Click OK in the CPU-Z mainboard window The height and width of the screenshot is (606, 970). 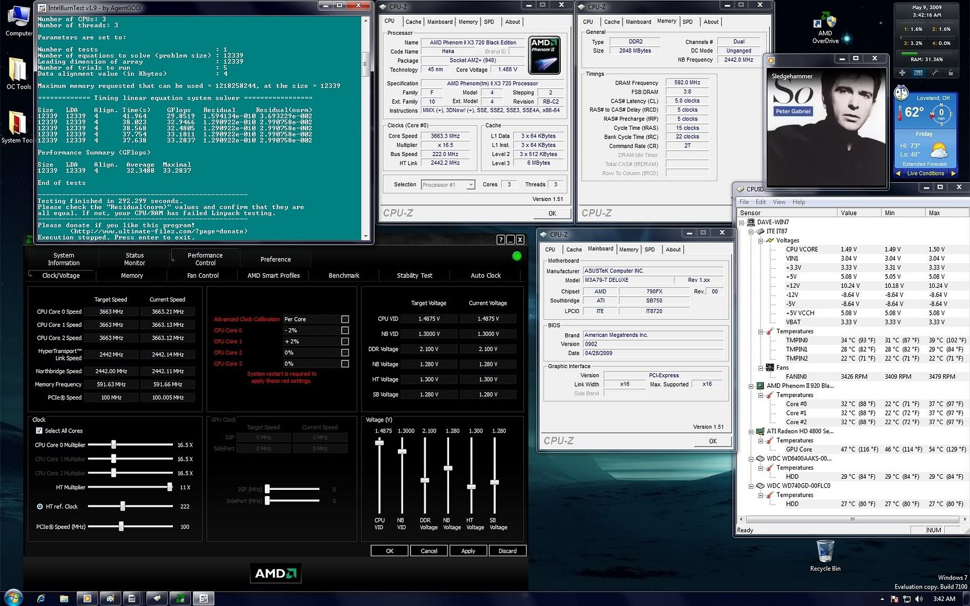click(712, 441)
